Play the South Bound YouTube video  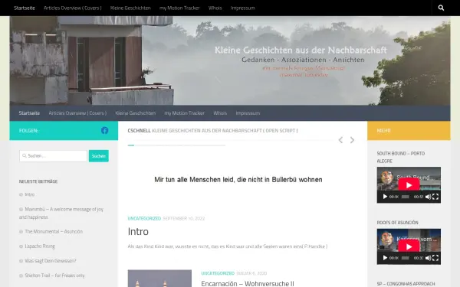[409, 184]
